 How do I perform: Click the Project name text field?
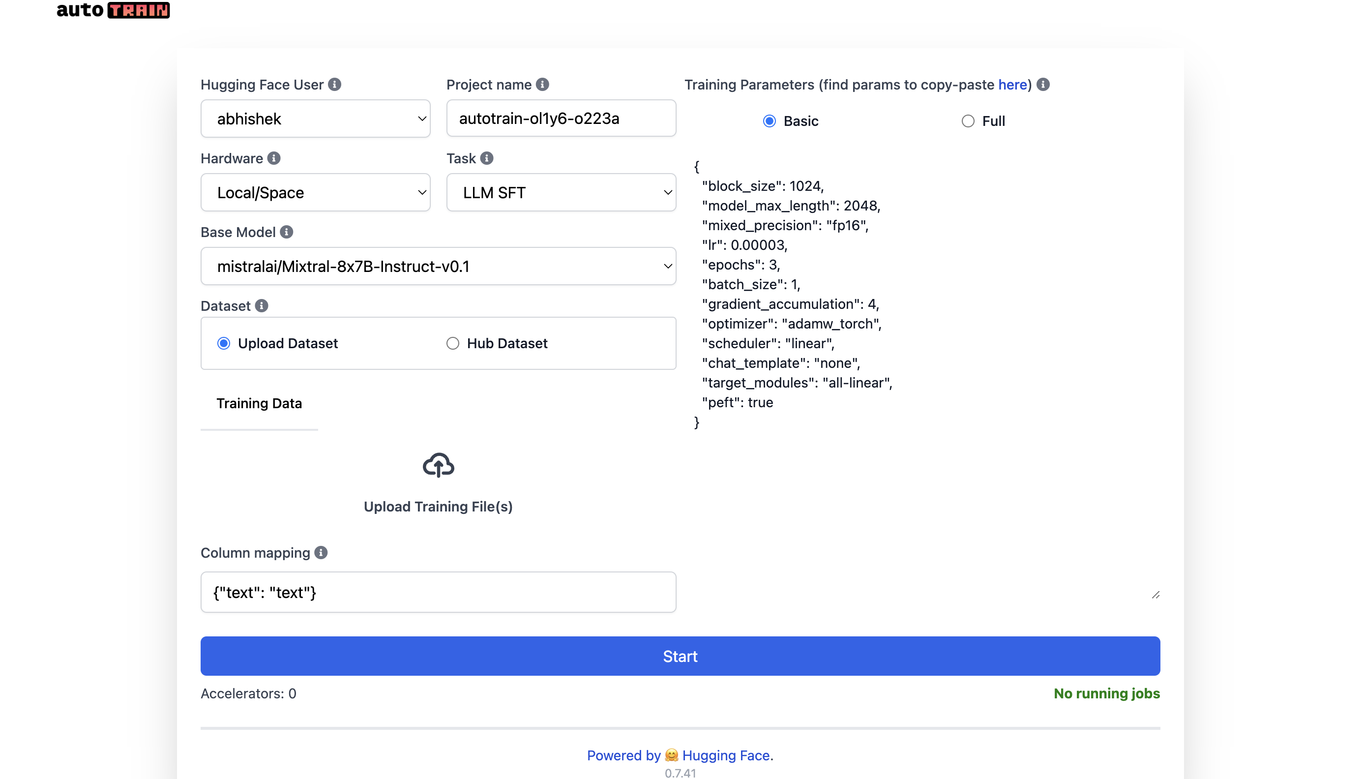[561, 119]
